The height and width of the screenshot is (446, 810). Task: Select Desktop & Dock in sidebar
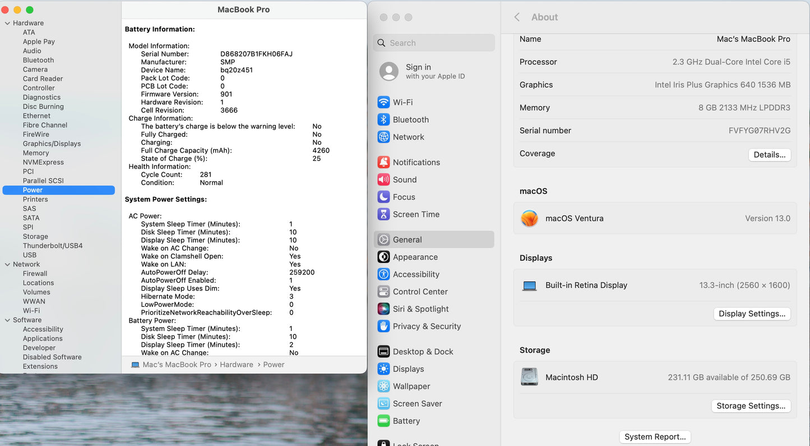coord(423,352)
